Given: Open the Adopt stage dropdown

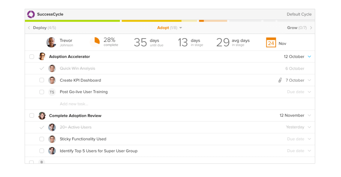Looking at the screenshot, I should tap(180, 28).
